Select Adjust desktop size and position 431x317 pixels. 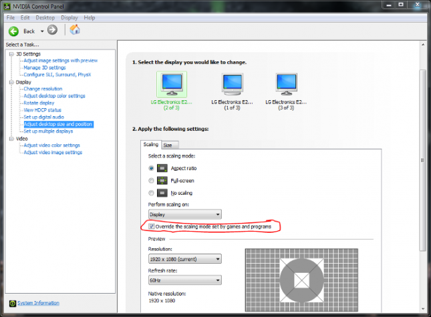pyautogui.click(x=58, y=124)
